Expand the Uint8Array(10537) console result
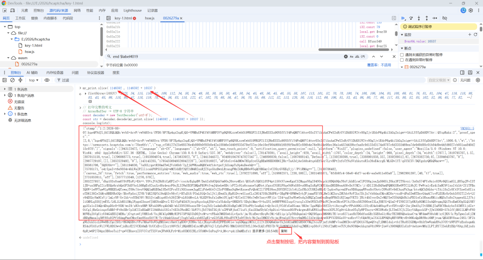483x260 pixels. pos(85,93)
